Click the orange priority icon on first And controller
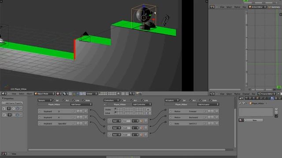 (x=141, y=121)
